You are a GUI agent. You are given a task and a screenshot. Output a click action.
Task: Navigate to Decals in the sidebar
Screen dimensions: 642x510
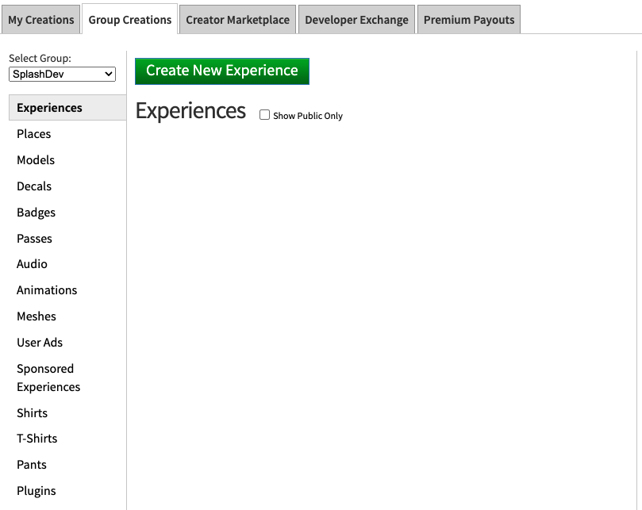click(34, 186)
